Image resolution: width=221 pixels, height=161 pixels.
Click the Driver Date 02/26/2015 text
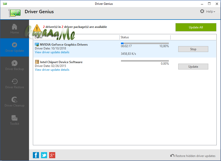[x=50, y=66]
